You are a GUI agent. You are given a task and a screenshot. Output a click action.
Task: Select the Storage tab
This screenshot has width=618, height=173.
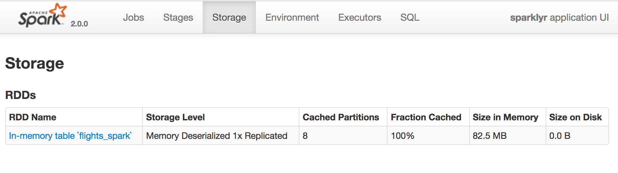[x=229, y=18]
